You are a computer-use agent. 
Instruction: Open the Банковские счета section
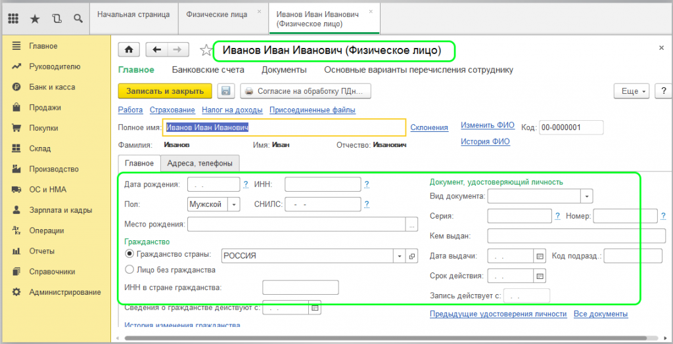click(208, 70)
